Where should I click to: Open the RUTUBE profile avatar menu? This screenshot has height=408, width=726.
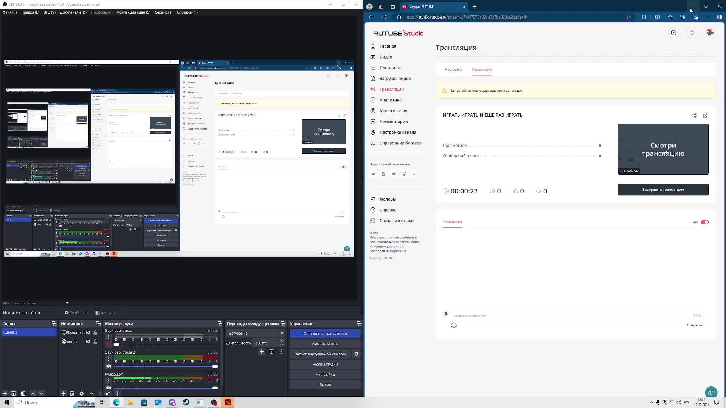coord(710,33)
